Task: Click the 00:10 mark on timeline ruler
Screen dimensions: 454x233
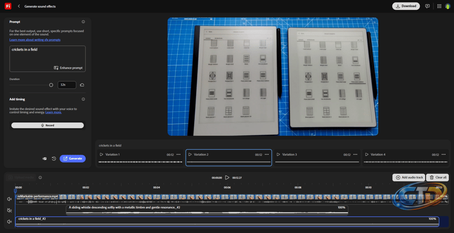Action: 368,187
